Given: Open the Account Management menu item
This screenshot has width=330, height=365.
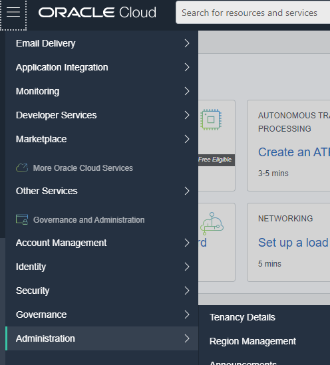Looking at the screenshot, I should 102,243.
